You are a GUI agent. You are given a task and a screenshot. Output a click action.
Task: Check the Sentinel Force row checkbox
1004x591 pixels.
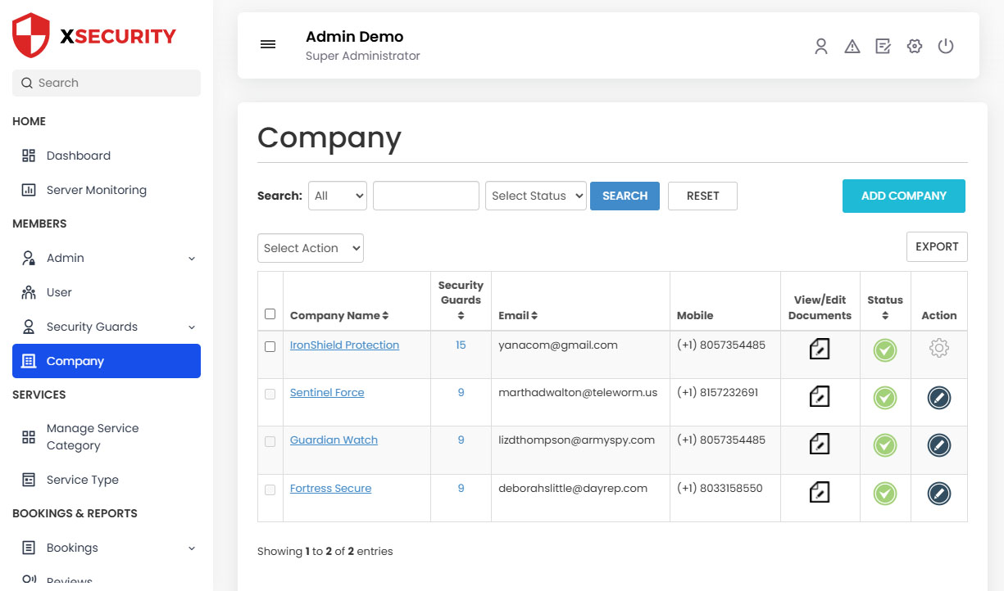[270, 394]
